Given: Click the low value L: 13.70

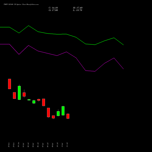Looking at the screenshot, I should 78,10.
